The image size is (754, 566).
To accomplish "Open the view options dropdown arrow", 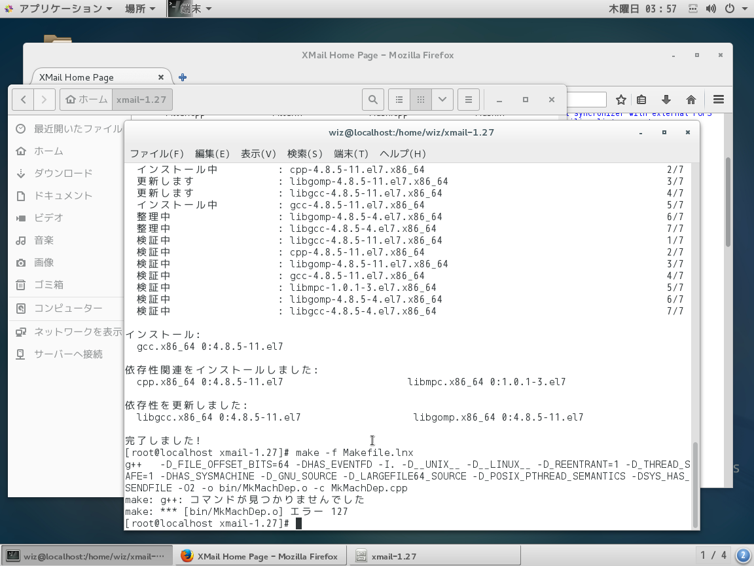I will pyautogui.click(x=442, y=100).
